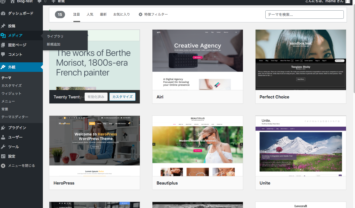Go to テーマ submenu
This screenshot has width=355, height=208.
[6, 78]
